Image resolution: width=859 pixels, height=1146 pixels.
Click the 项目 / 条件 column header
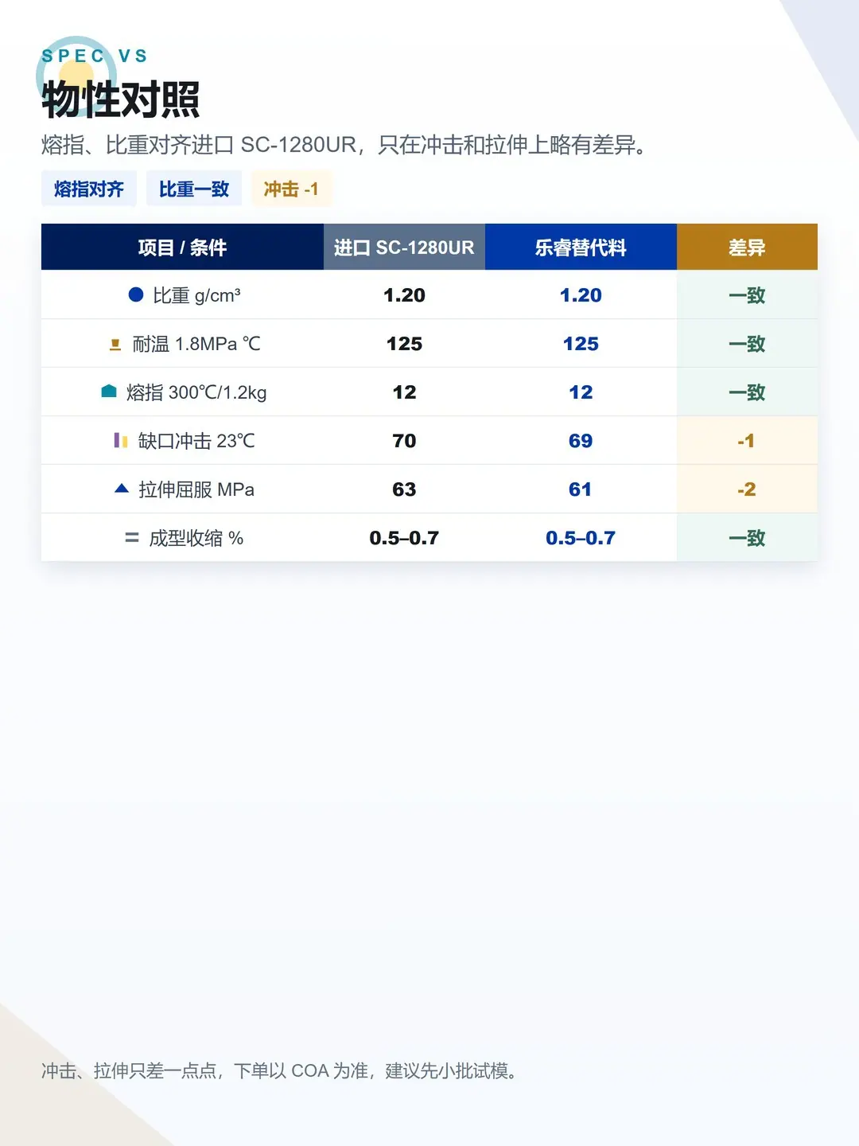click(182, 248)
